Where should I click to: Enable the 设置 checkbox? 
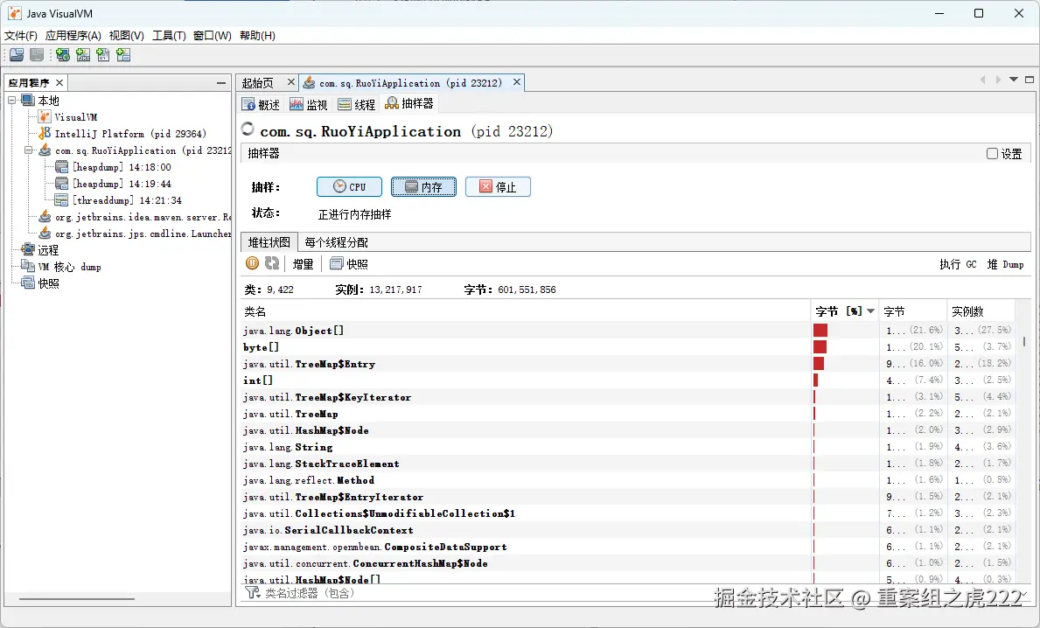992,153
